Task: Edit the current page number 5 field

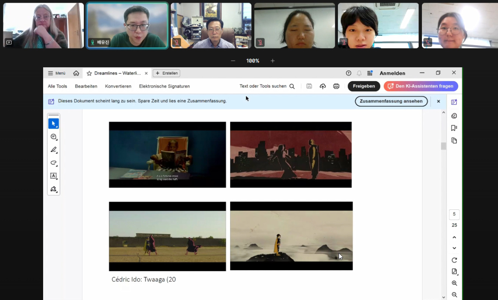Action: [454, 214]
